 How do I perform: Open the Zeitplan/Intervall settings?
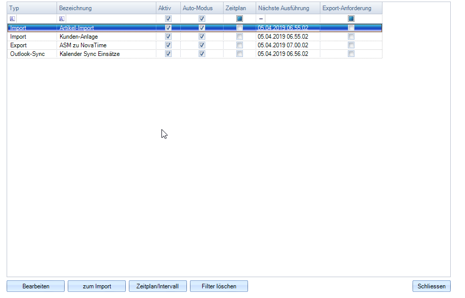158,286
